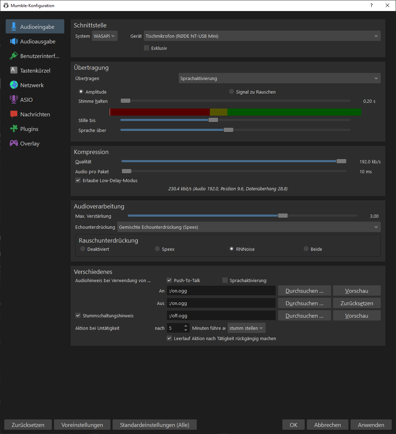
Task: Choose Speex noise suppression
Action: coord(157,249)
